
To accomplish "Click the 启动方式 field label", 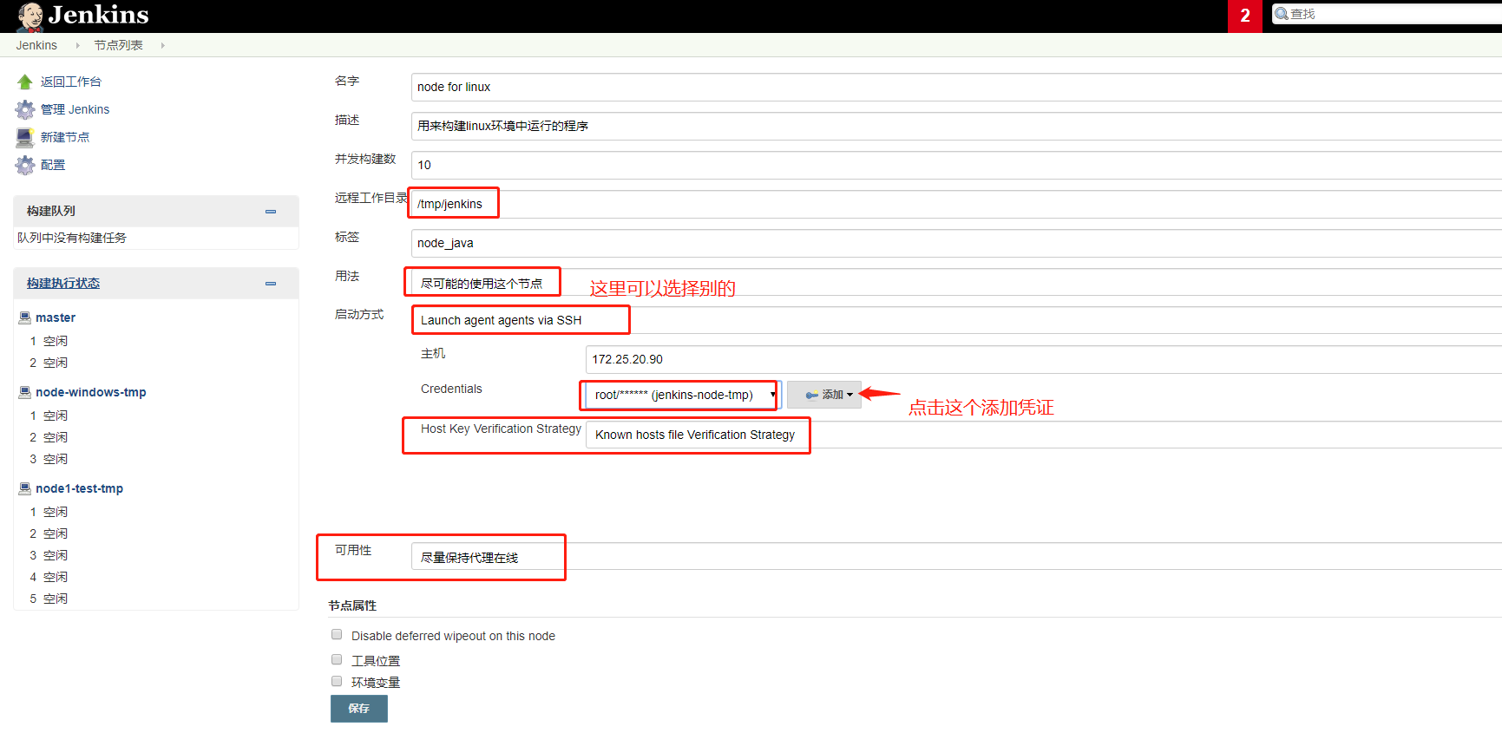I will [x=359, y=314].
